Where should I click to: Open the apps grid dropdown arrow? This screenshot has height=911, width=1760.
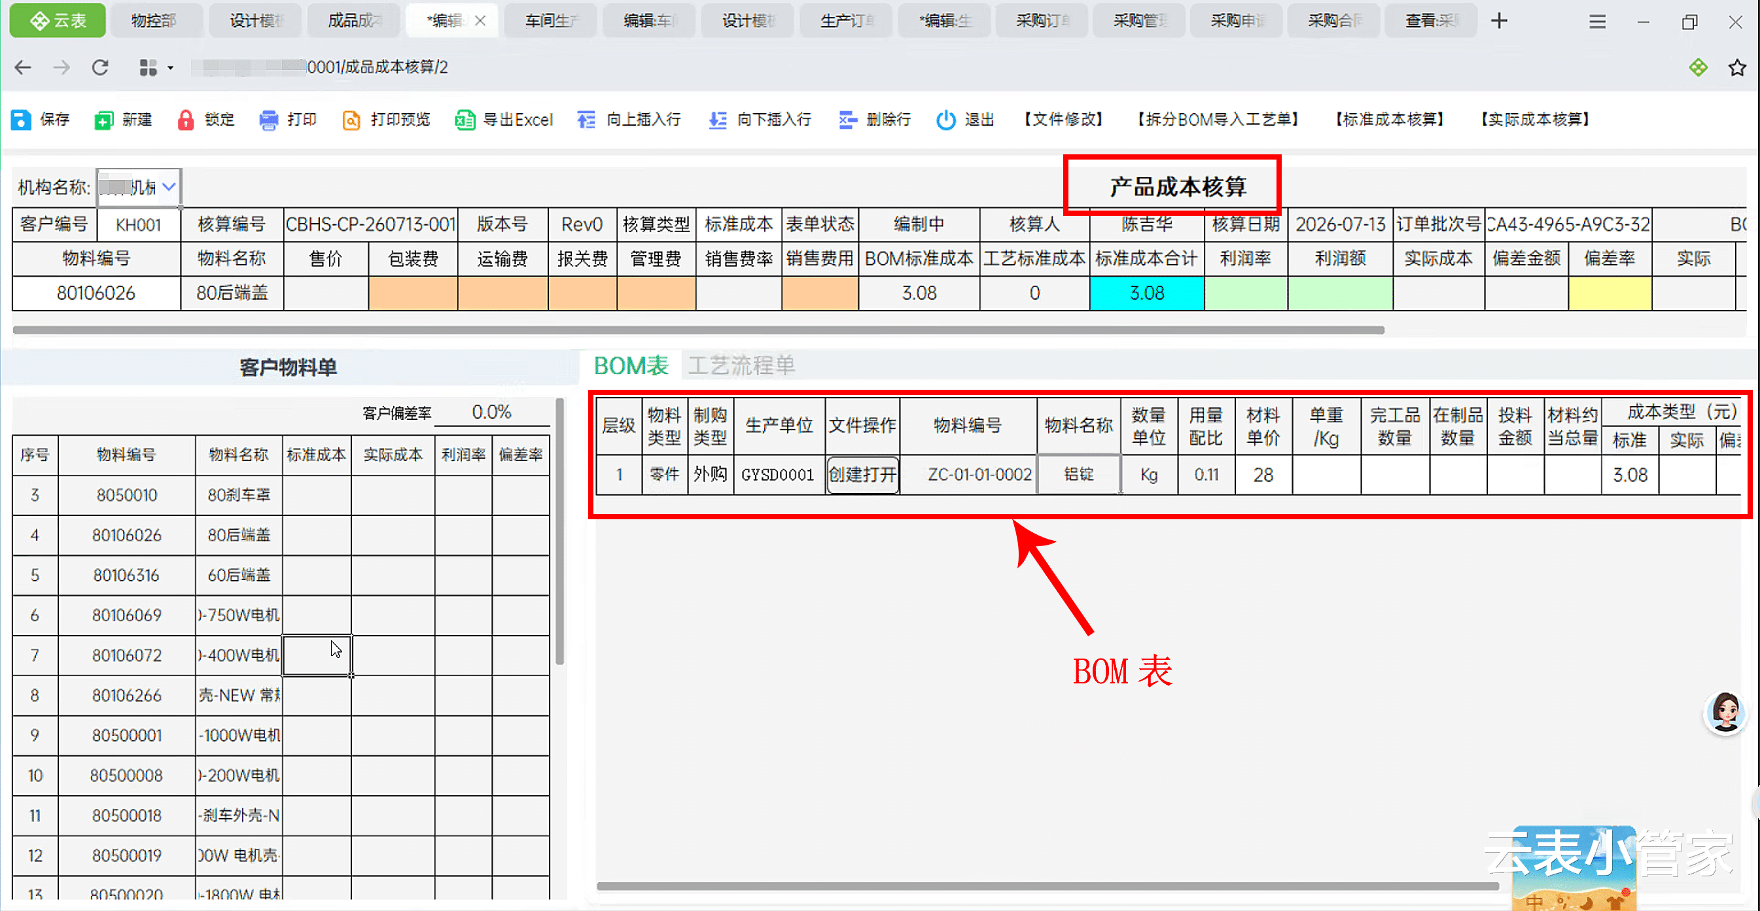point(170,67)
